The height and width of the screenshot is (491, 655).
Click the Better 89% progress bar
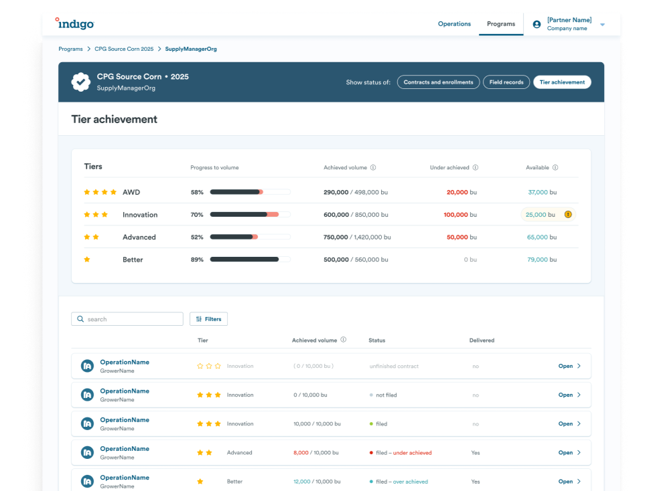(250, 260)
